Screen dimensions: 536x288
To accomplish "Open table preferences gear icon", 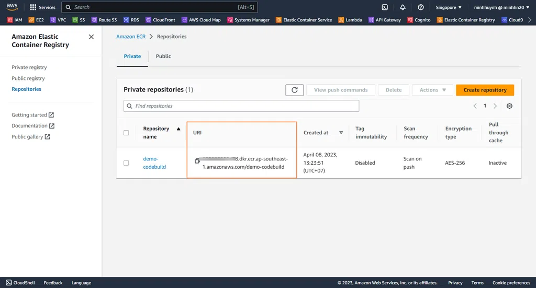I will point(509,106).
